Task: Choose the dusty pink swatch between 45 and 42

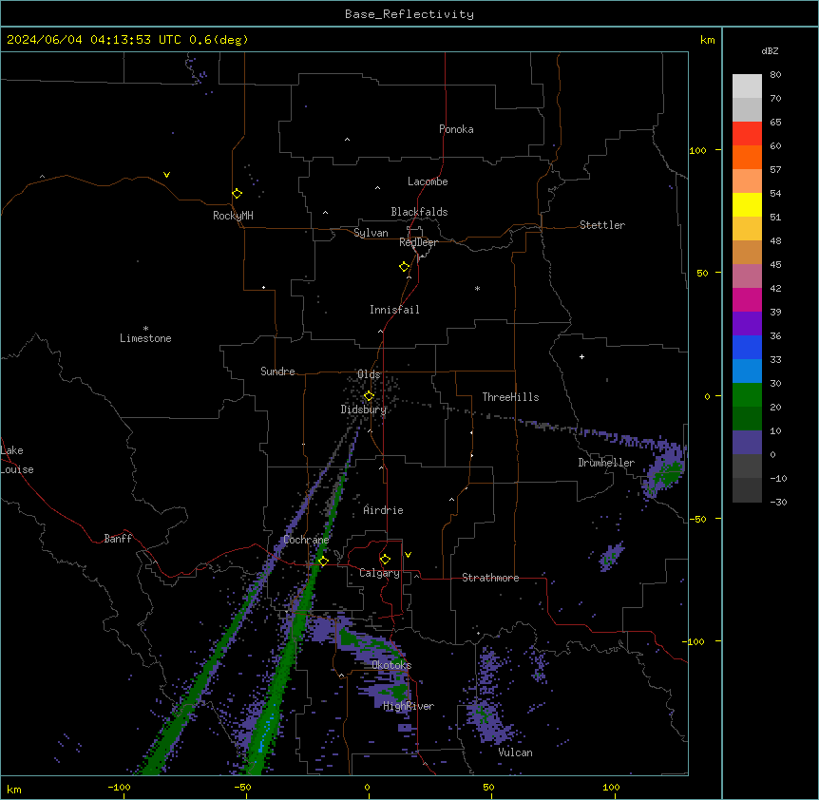Action: [747, 276]
